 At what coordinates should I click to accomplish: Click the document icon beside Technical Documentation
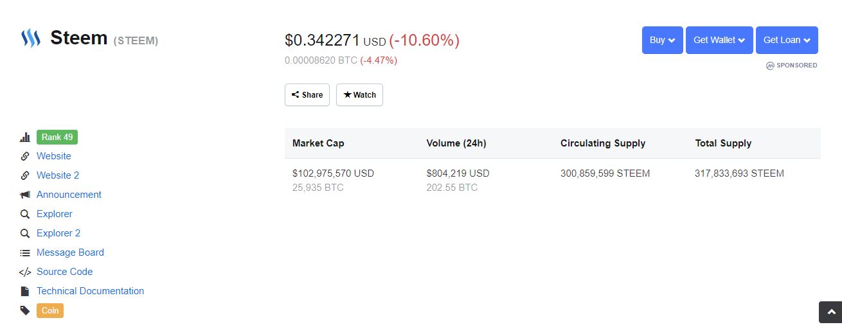pyautogui.click(x=25, y=291)
